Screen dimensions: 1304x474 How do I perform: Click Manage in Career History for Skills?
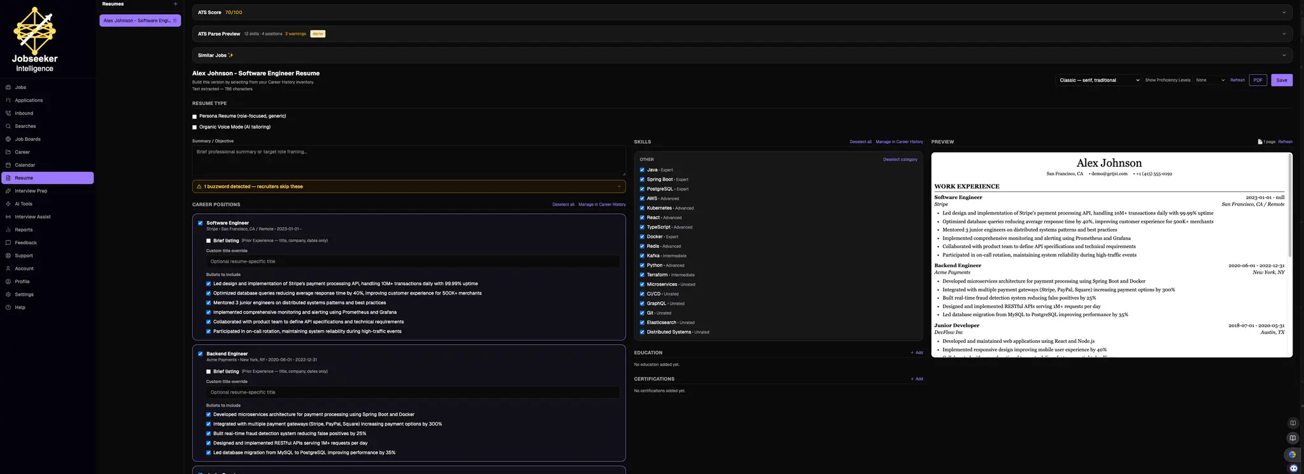tap(899, 142)
